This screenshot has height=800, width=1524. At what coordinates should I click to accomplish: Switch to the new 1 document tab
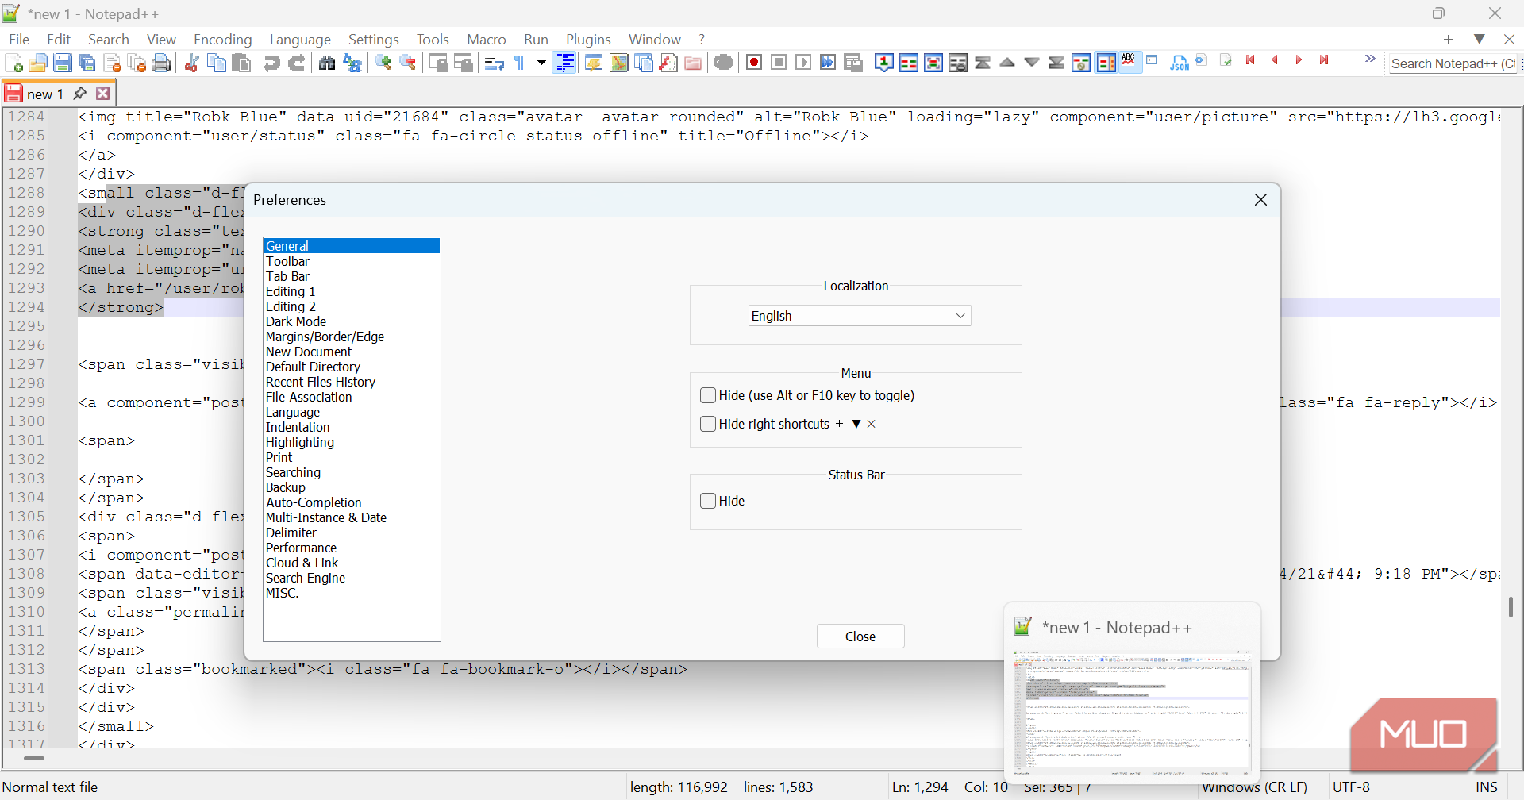44,94
